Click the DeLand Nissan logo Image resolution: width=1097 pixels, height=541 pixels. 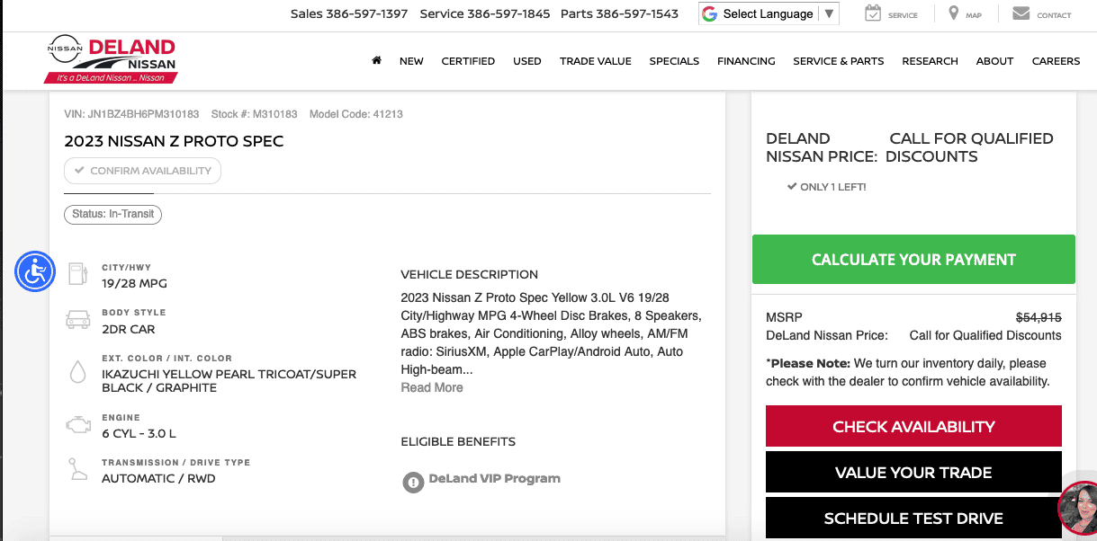(112, 60)
